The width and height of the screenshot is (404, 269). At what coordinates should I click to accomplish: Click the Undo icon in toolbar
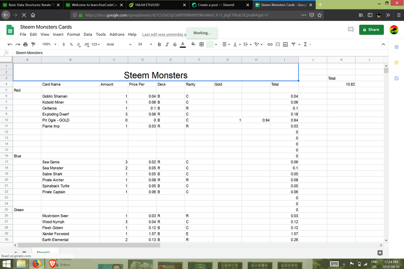(x=10, y=44)
